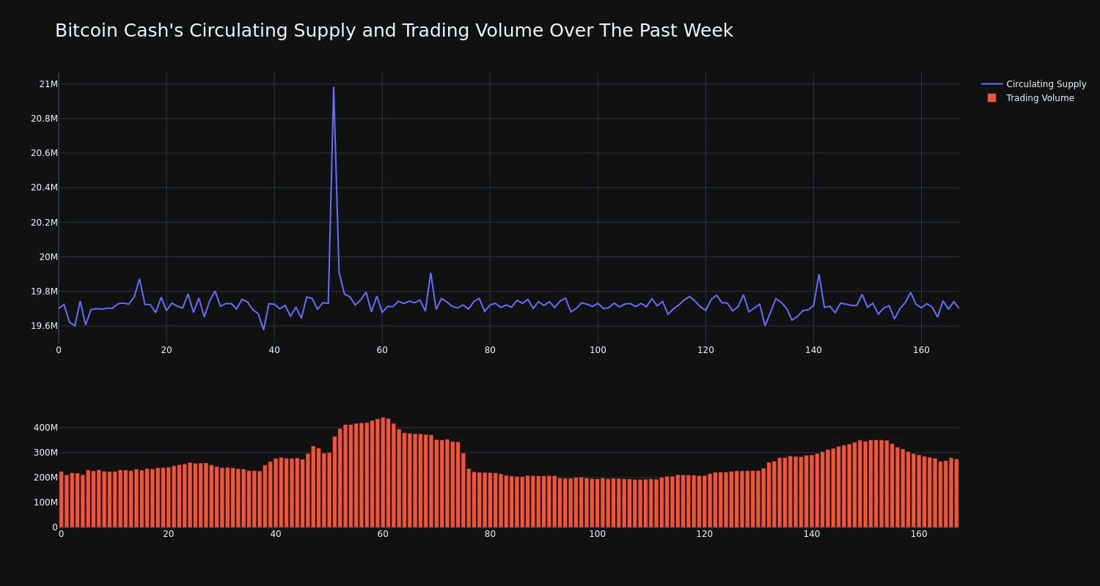Click the 20M y-axis label
The image size is (1100, 586).
tap(48, 257)
